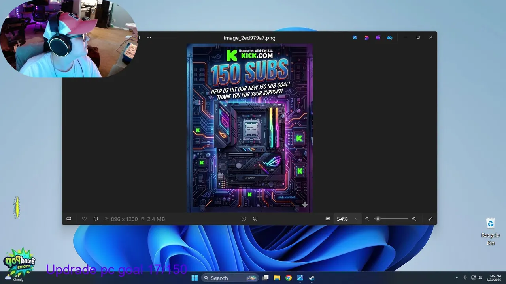Close the Photos window

pyautogui.click(x=431, y=37)
